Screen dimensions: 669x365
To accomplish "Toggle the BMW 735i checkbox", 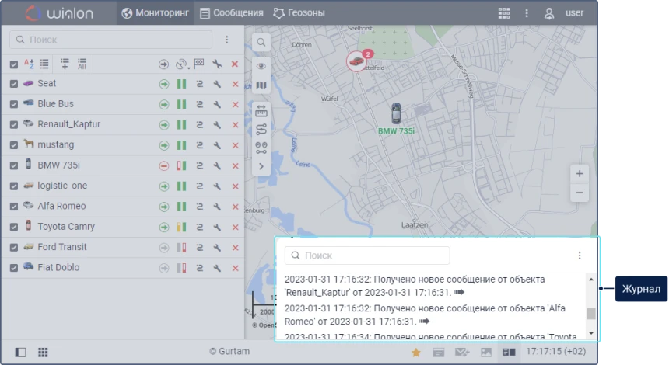I will click(x=14, y=165).
